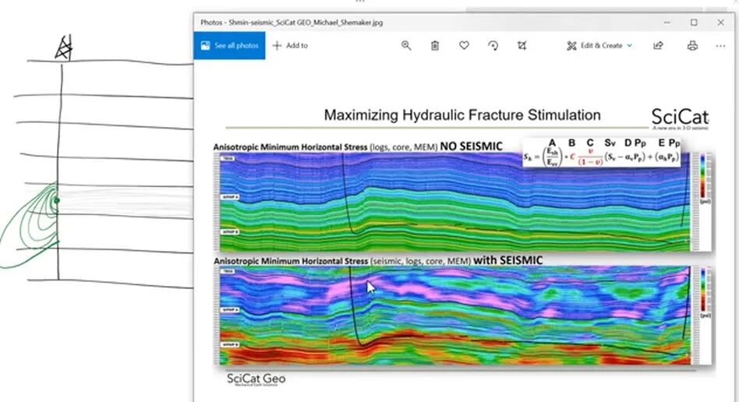739x402 pixels.
Task: Click the green dot on the well sketch
Action: (x=57, y=200)
